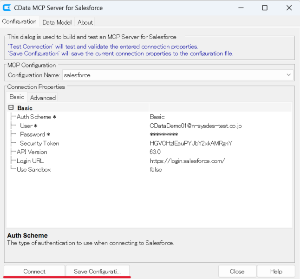Select the Security Token value
This screenshot has width=300, height=279.
(x=190, y=143)
